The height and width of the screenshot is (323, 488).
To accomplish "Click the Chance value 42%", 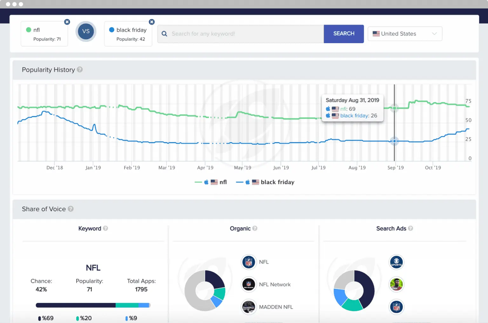I will (x=41, y=289).
